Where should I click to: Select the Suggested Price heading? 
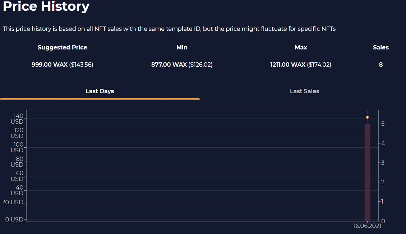tap(63, 48)
